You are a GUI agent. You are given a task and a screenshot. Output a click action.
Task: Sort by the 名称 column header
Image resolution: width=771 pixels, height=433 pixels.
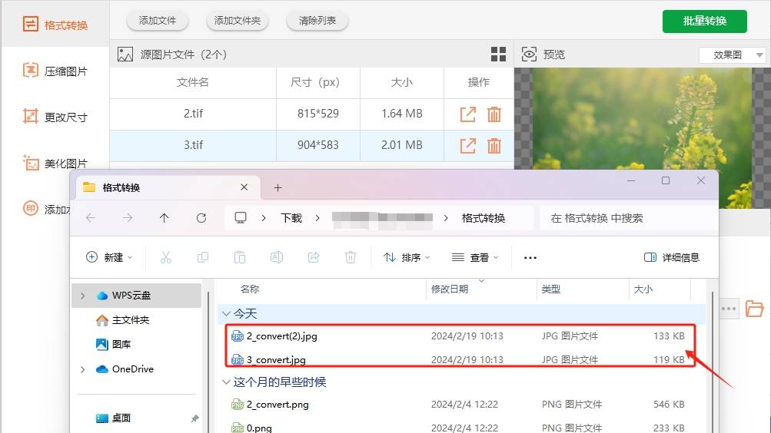click(x=249, y=289)
